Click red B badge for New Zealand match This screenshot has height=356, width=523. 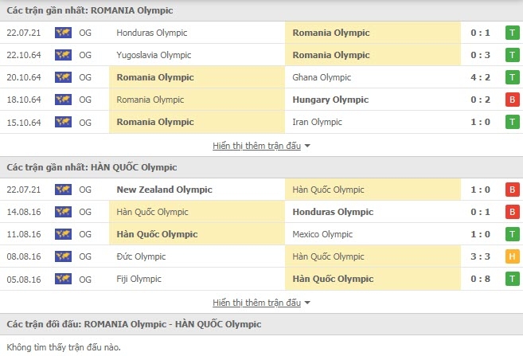[513, 190]
